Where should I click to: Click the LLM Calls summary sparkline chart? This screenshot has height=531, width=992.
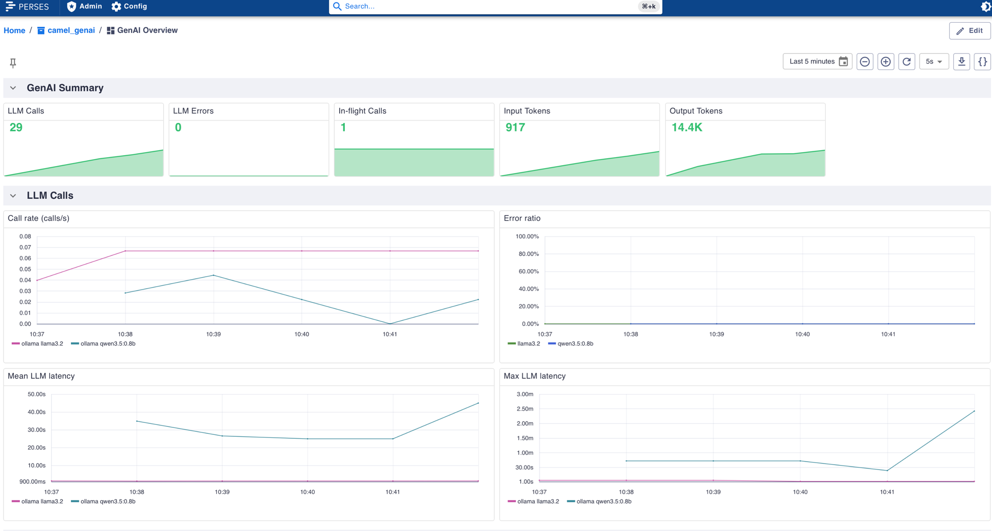[83, 162]
